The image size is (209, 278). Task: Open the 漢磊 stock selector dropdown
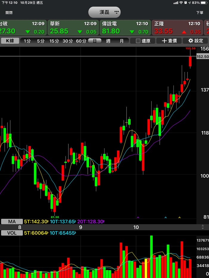point(104,13)
